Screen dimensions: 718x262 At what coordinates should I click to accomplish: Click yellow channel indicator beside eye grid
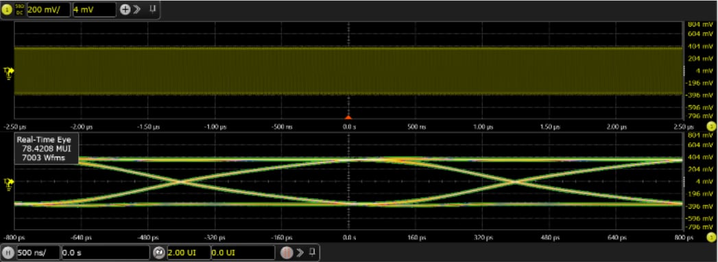710,237
